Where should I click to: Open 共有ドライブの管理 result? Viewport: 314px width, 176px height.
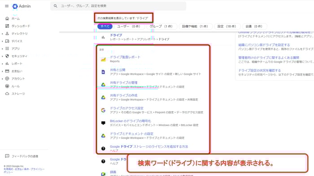coord(123,82)
